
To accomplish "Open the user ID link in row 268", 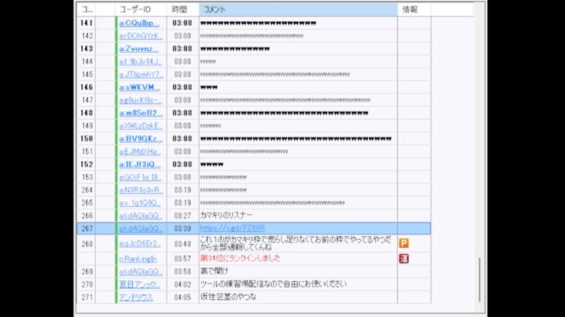I will (x=140, y=244).
